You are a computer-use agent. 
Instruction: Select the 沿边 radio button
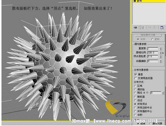tap(135, 100)
